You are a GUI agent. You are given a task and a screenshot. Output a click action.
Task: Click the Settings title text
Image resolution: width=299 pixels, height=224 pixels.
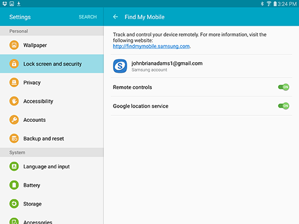click(20, 17)
